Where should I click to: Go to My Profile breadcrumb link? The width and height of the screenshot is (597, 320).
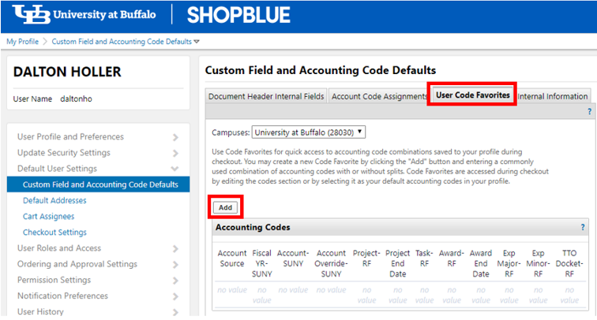[22, 42]
